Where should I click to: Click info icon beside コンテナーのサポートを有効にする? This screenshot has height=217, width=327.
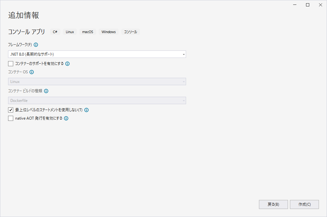pos(67,64)
